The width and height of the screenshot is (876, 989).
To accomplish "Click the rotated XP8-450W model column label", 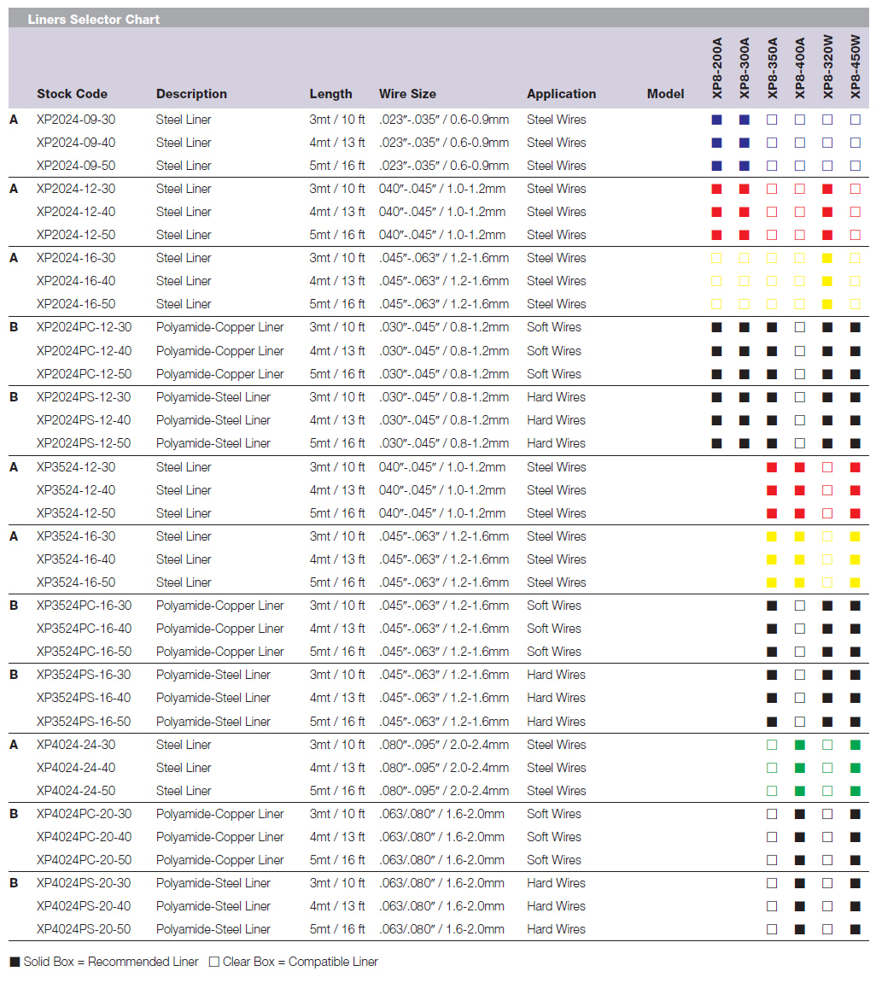I will (856, 66).
